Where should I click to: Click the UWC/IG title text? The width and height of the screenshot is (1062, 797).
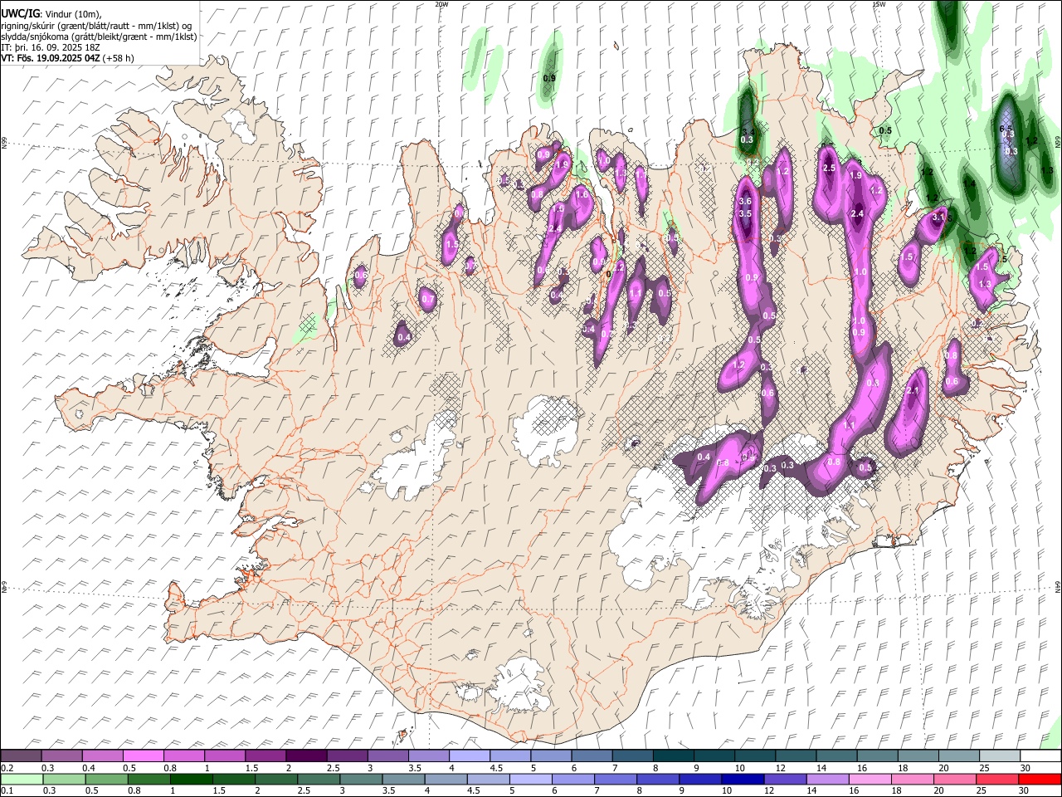20,13
